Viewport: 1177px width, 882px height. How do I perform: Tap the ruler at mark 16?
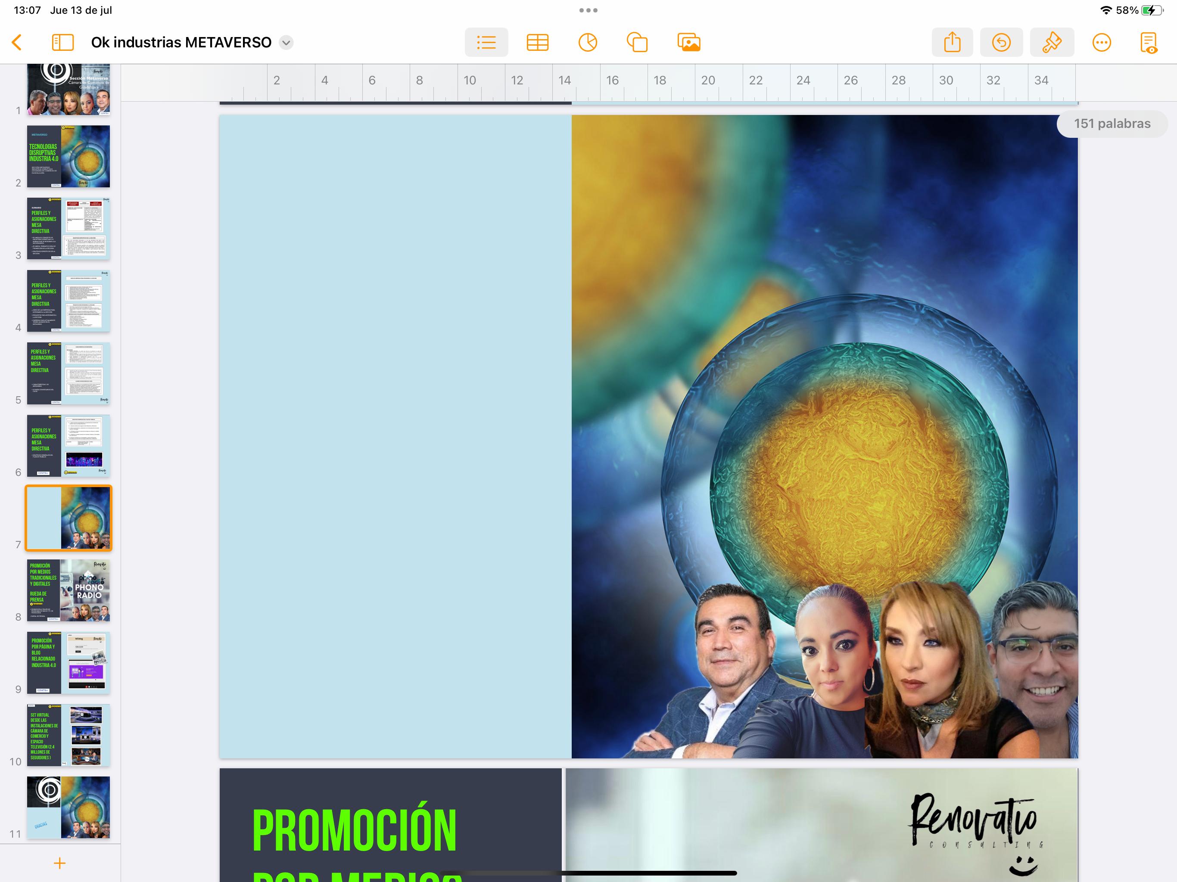pos(612,81)
